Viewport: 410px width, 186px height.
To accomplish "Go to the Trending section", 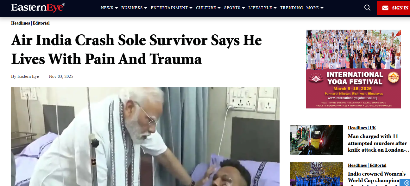I will [x=292, y=8].
